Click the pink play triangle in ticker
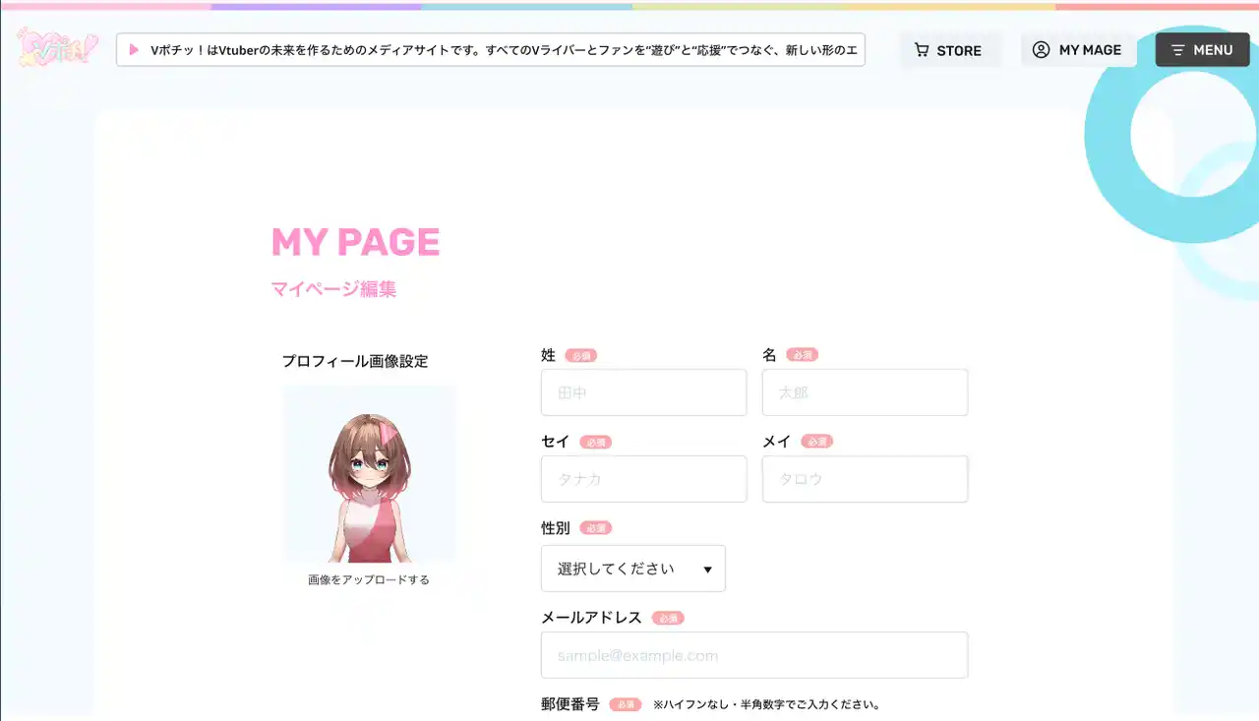This screenshot has width=1259, height=721. 134,50
